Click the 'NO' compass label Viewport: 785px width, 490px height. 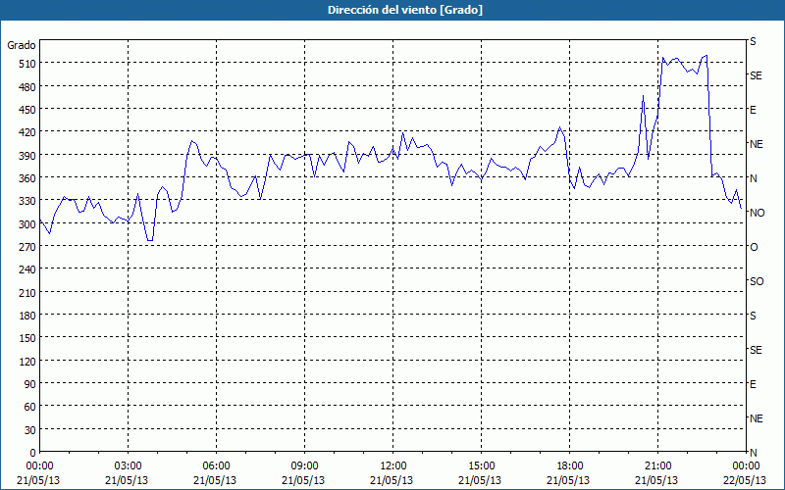click(x=757, y=213)
